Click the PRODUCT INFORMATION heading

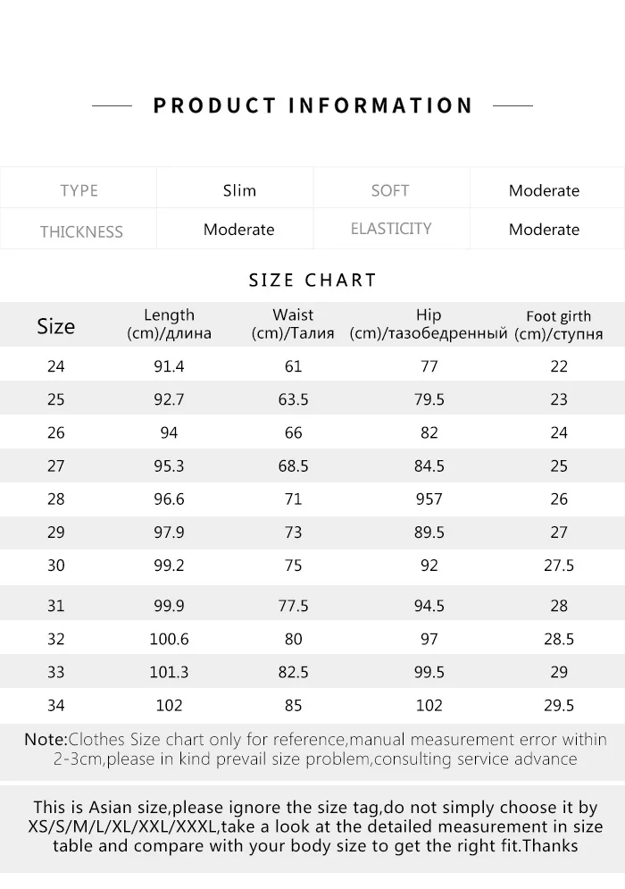312,105
